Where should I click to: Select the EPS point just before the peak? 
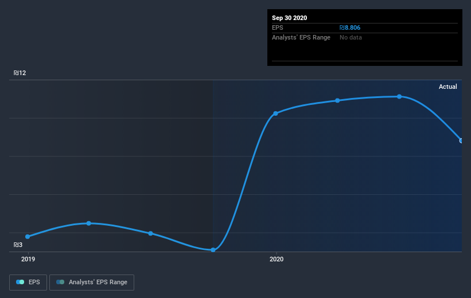tap(337, 100)
